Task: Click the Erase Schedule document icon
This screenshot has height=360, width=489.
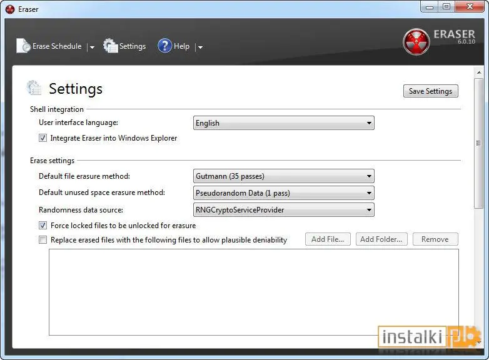Action: pyautogui.click(x=23, y=46)
